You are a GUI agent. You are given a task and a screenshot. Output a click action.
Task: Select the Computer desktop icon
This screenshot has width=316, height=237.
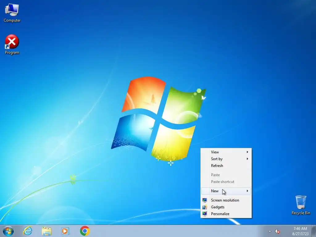point(12,13)
